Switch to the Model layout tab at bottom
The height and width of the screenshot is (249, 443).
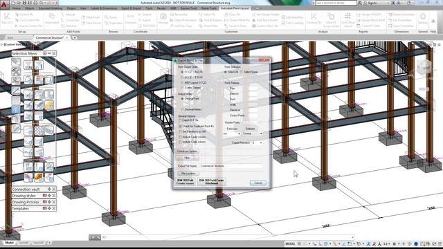coord(9,243)
